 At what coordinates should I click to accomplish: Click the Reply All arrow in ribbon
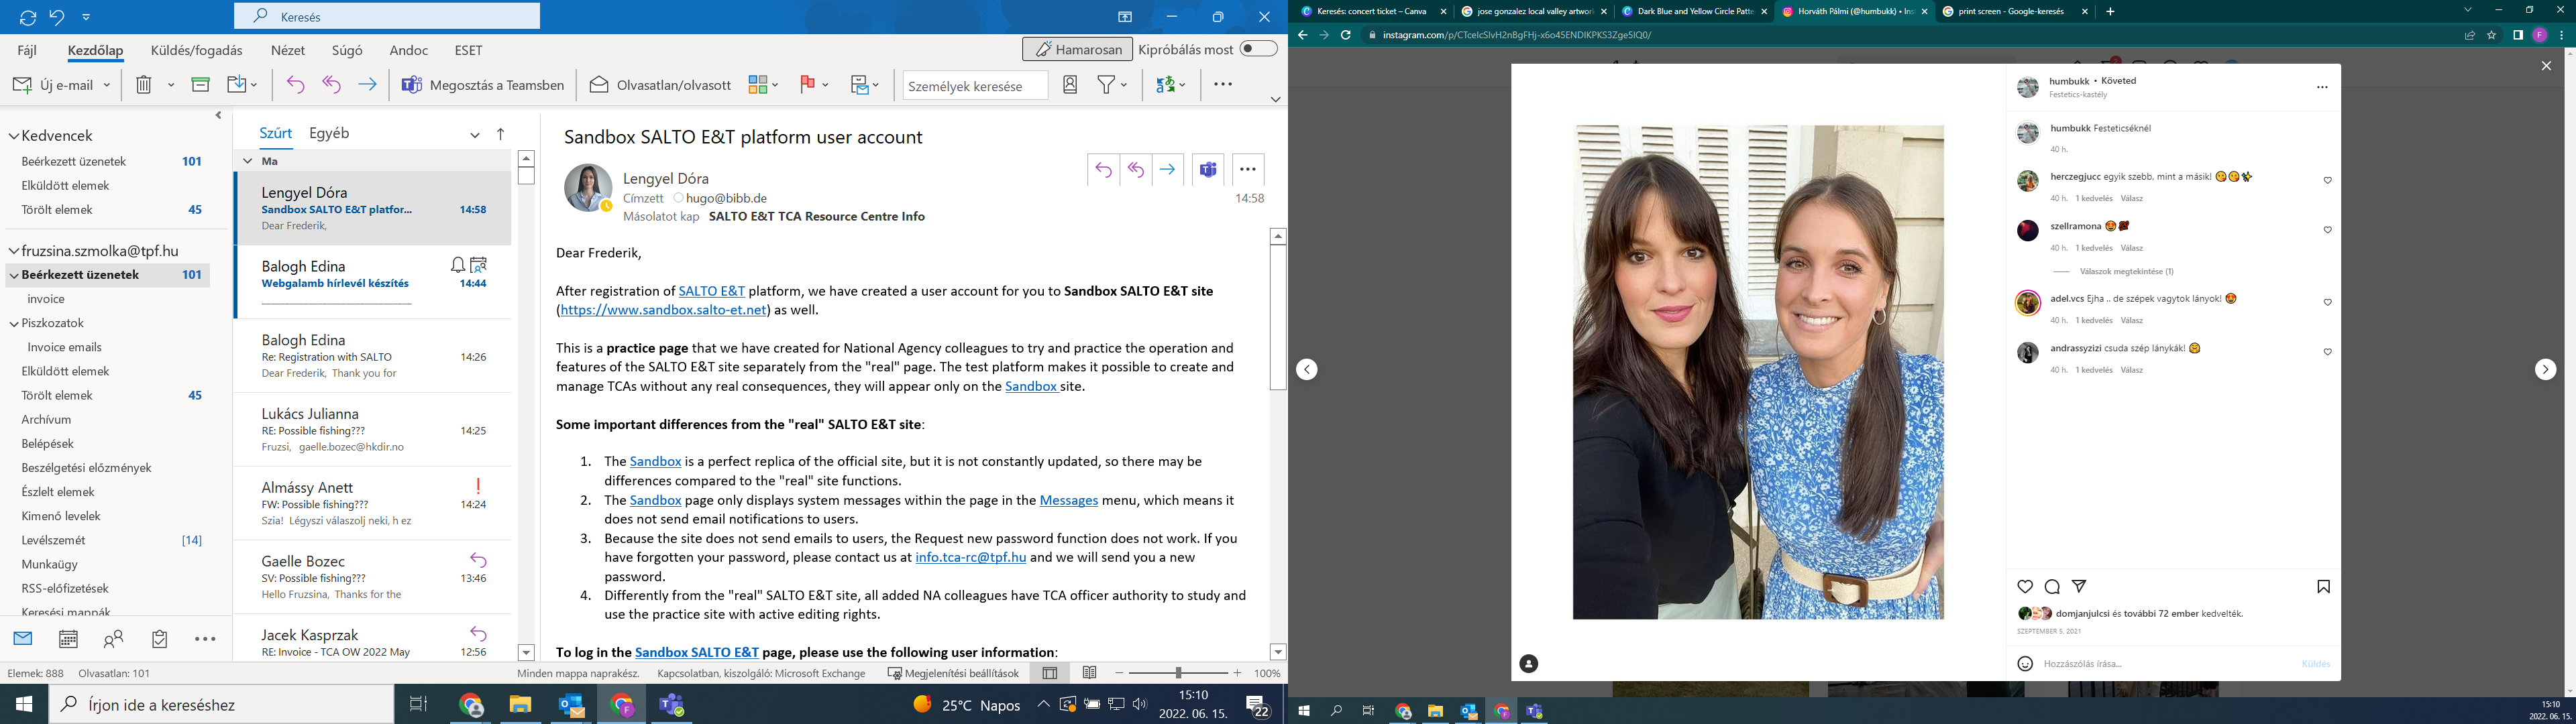click(331, 85)
